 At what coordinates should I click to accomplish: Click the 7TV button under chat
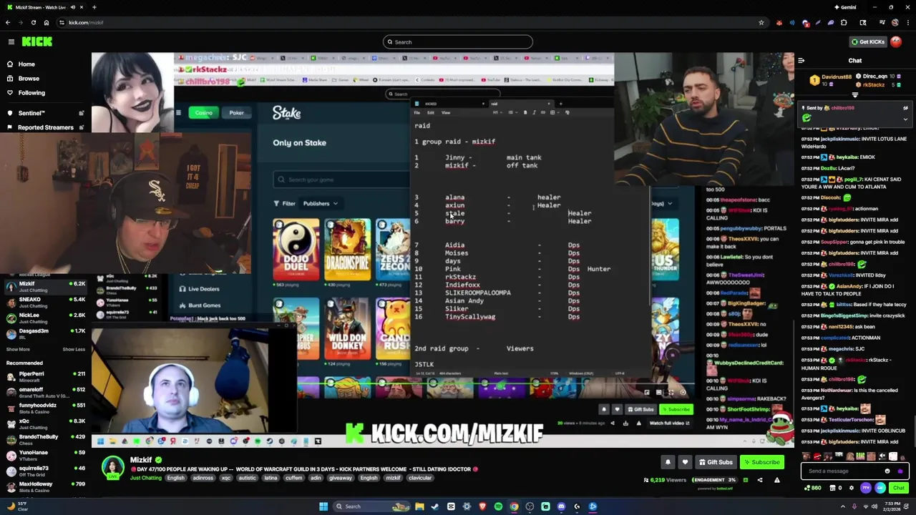pos(866,489)
